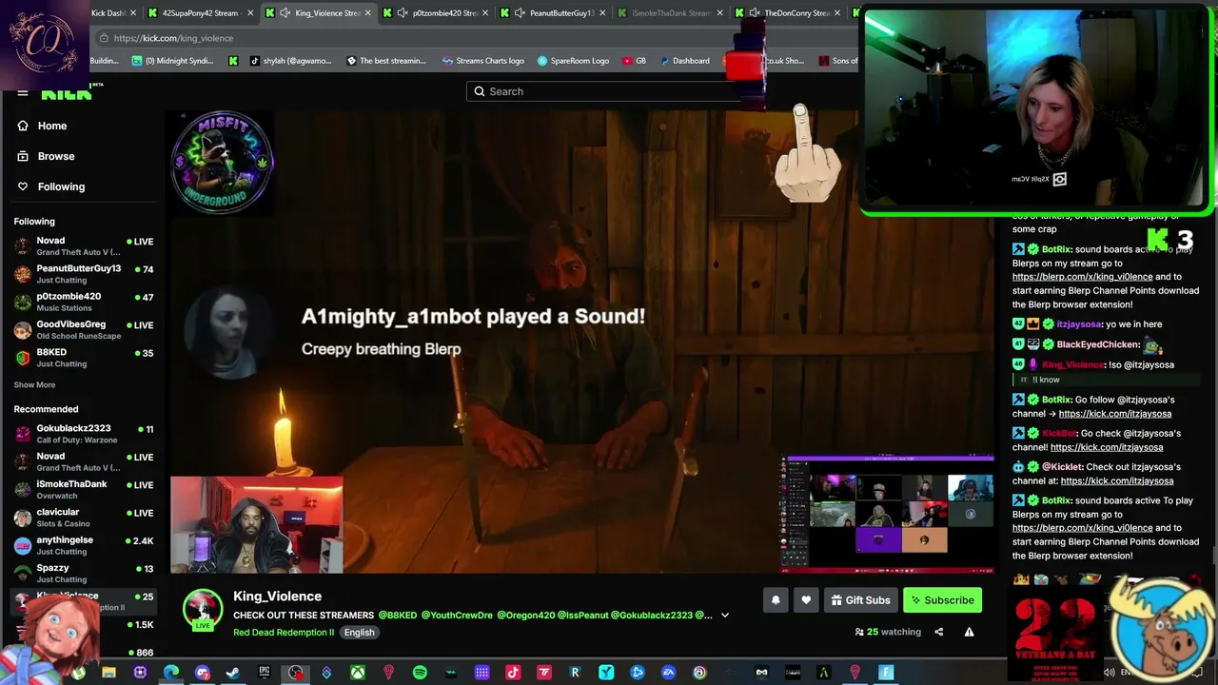The image size is (1218, 685).
Task: Click the Gift Subs button
Action: click(x=860, y=600)
